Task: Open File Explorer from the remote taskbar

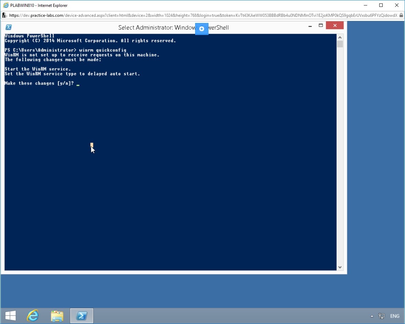Action: click(x=57, y=316)
